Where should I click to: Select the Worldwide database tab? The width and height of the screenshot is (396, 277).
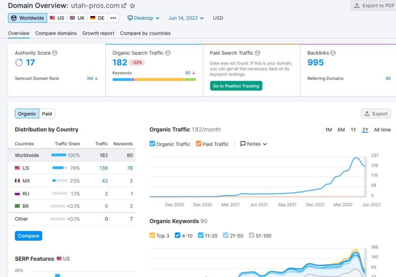tap(27, 18)
